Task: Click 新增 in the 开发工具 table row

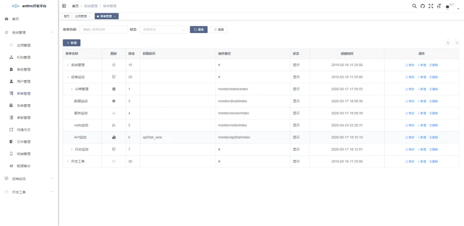Action: pos(422,162)
